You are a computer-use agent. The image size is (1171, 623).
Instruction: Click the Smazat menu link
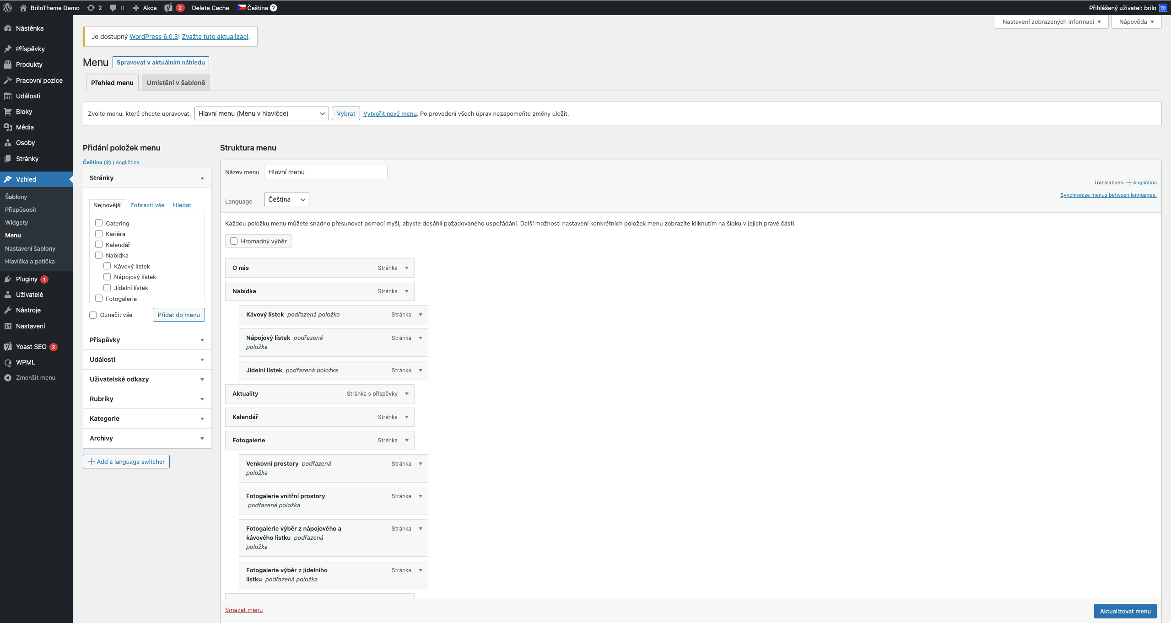click(243, 610)
